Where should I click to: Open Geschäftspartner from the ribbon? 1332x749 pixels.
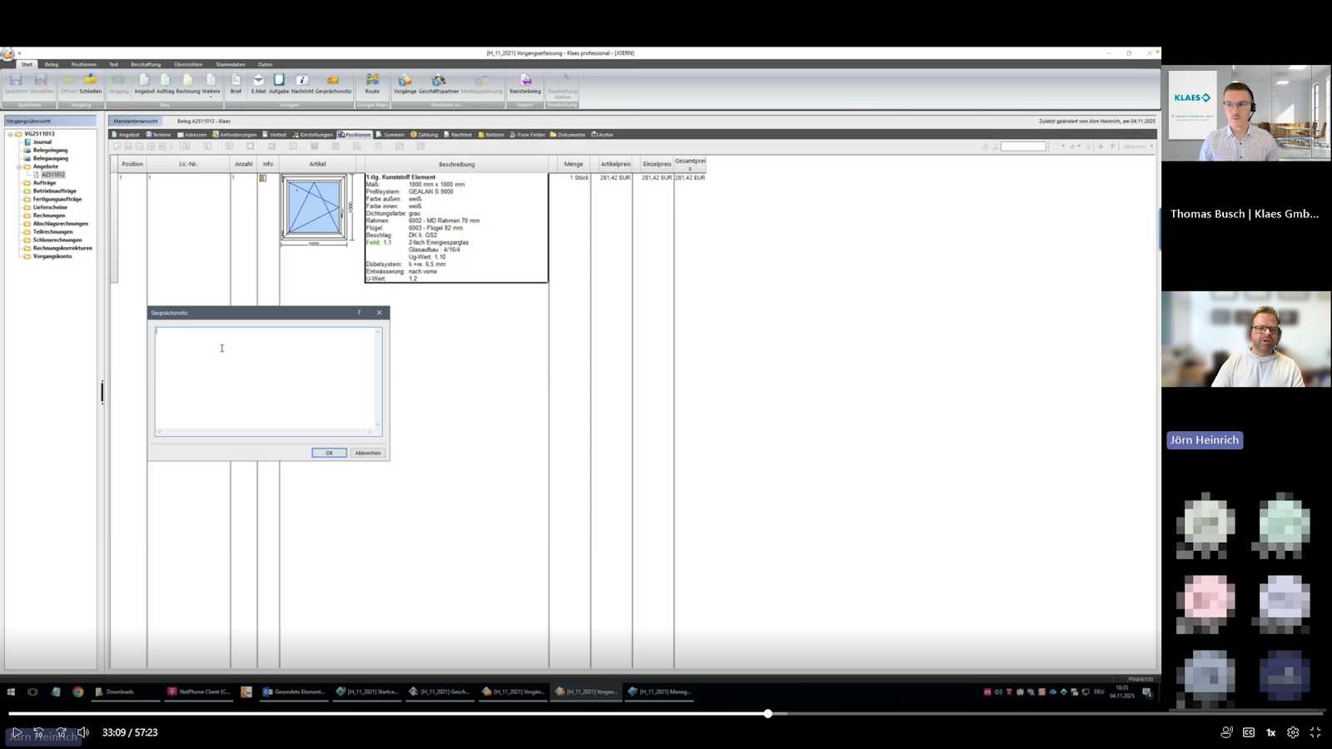point(438,83)
